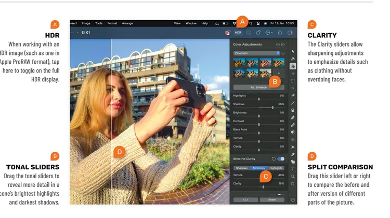Click the split comparison divider line
The height and width of the screenshot is (218, 390).
[111, 121]
